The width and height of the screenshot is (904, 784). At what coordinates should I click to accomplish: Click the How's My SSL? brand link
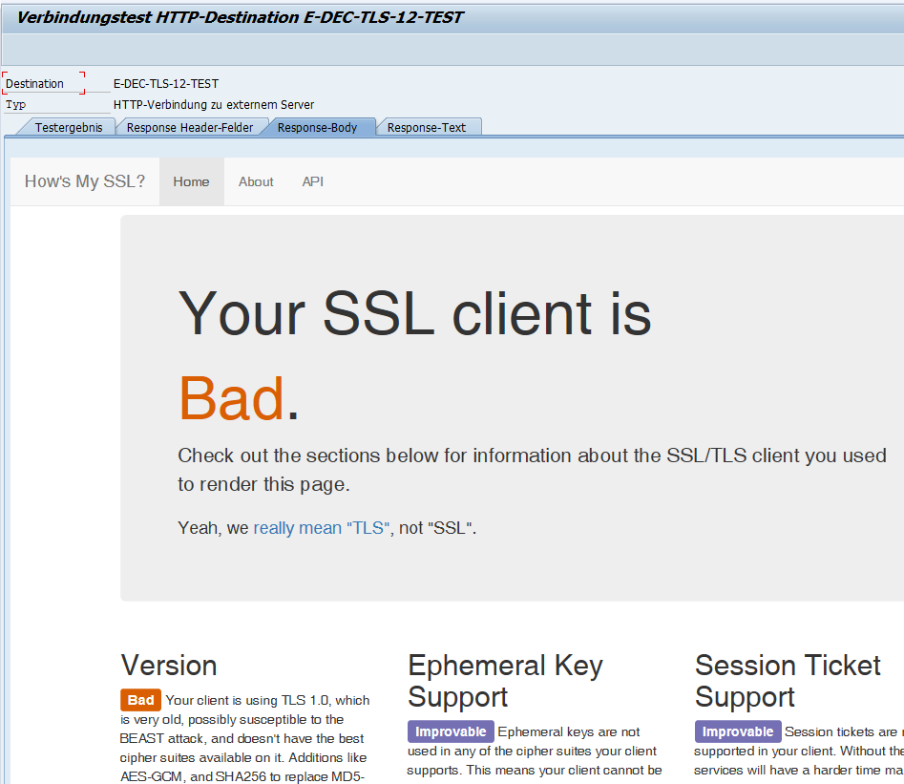pos(84,181)
